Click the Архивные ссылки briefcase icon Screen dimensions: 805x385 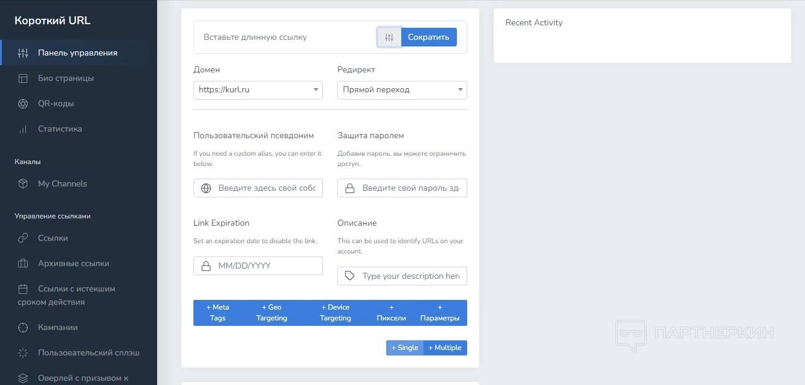(23, 264)
